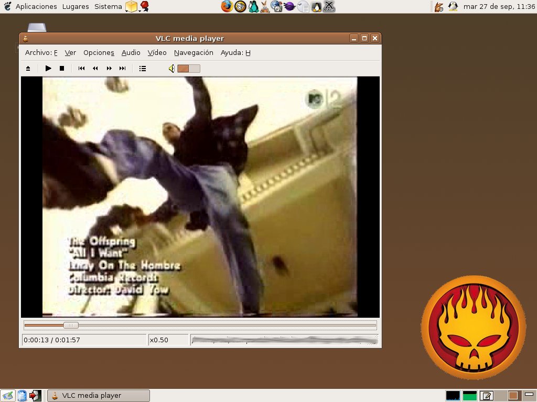
Task: Launch Firefox from the top panel
Action: [x=227, y=6]
